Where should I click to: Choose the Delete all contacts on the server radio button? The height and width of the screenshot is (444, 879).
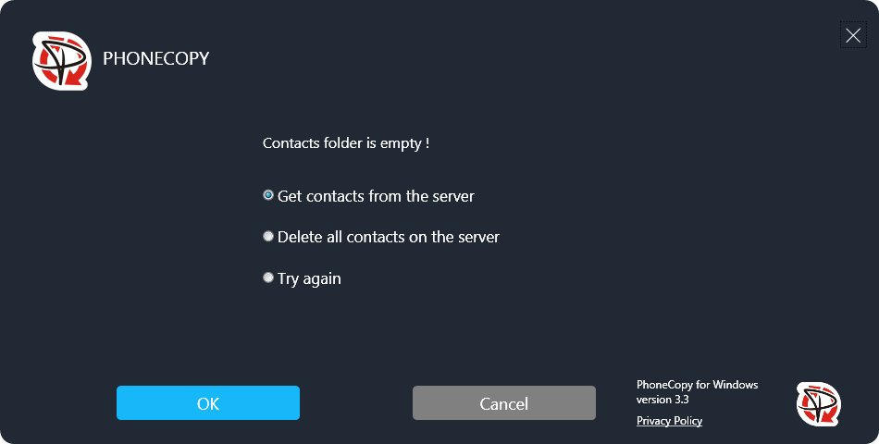click(x=268, y=236)
